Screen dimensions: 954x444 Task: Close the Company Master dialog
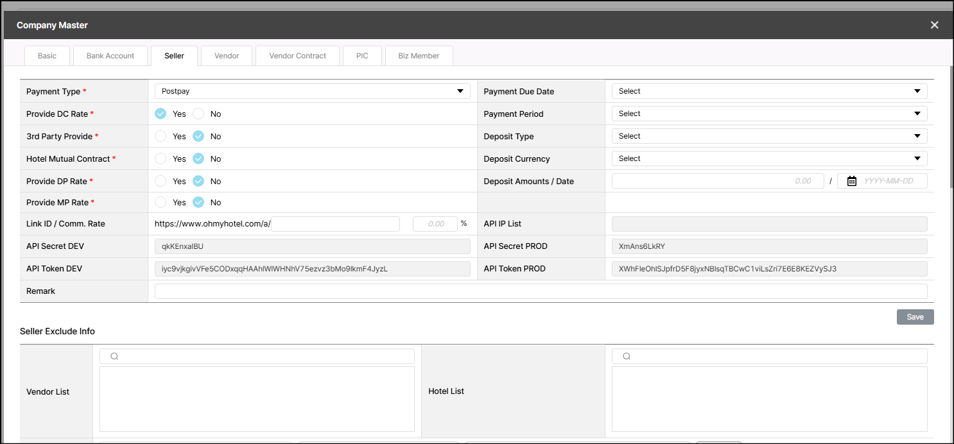[x=934, y=25]
